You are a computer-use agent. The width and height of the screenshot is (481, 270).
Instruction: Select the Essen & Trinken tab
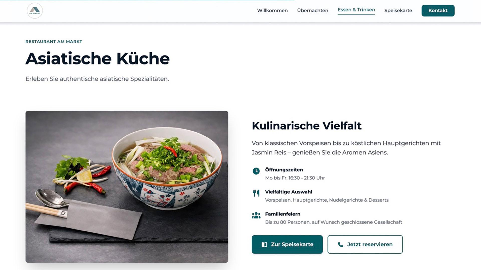click(356, 10)
